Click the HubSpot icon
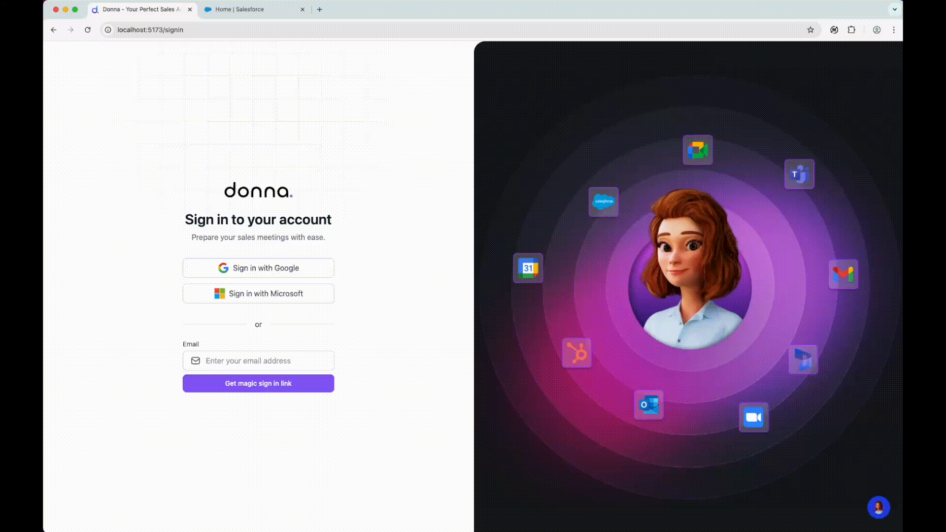 point(576,353)
